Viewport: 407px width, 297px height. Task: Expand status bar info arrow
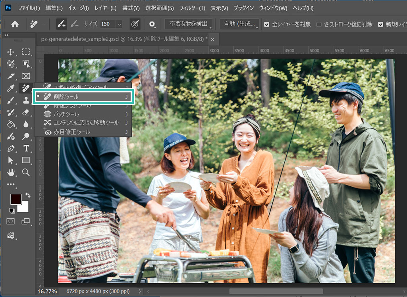point(140,291)
